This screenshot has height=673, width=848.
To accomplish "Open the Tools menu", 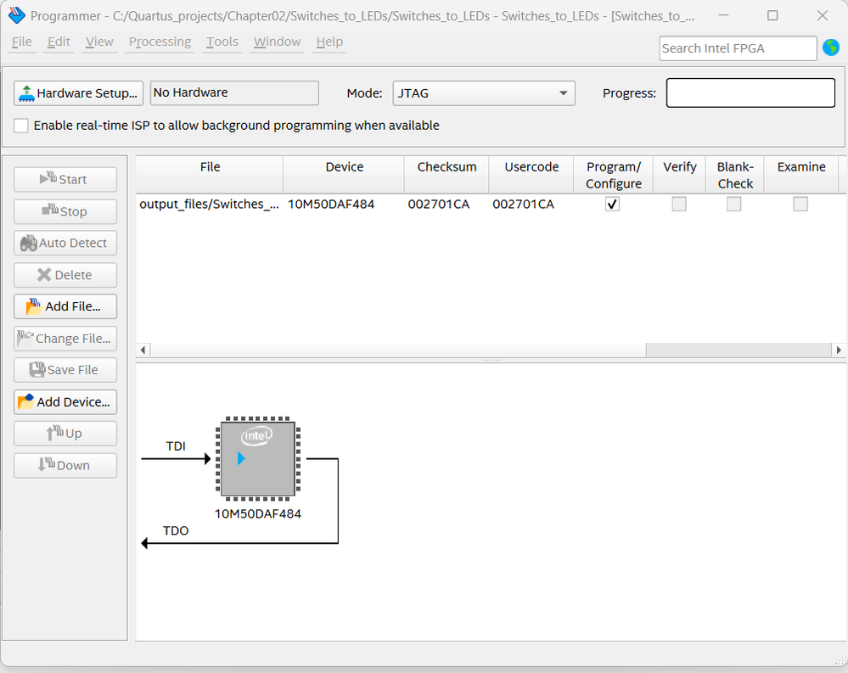I will point(222,42).
